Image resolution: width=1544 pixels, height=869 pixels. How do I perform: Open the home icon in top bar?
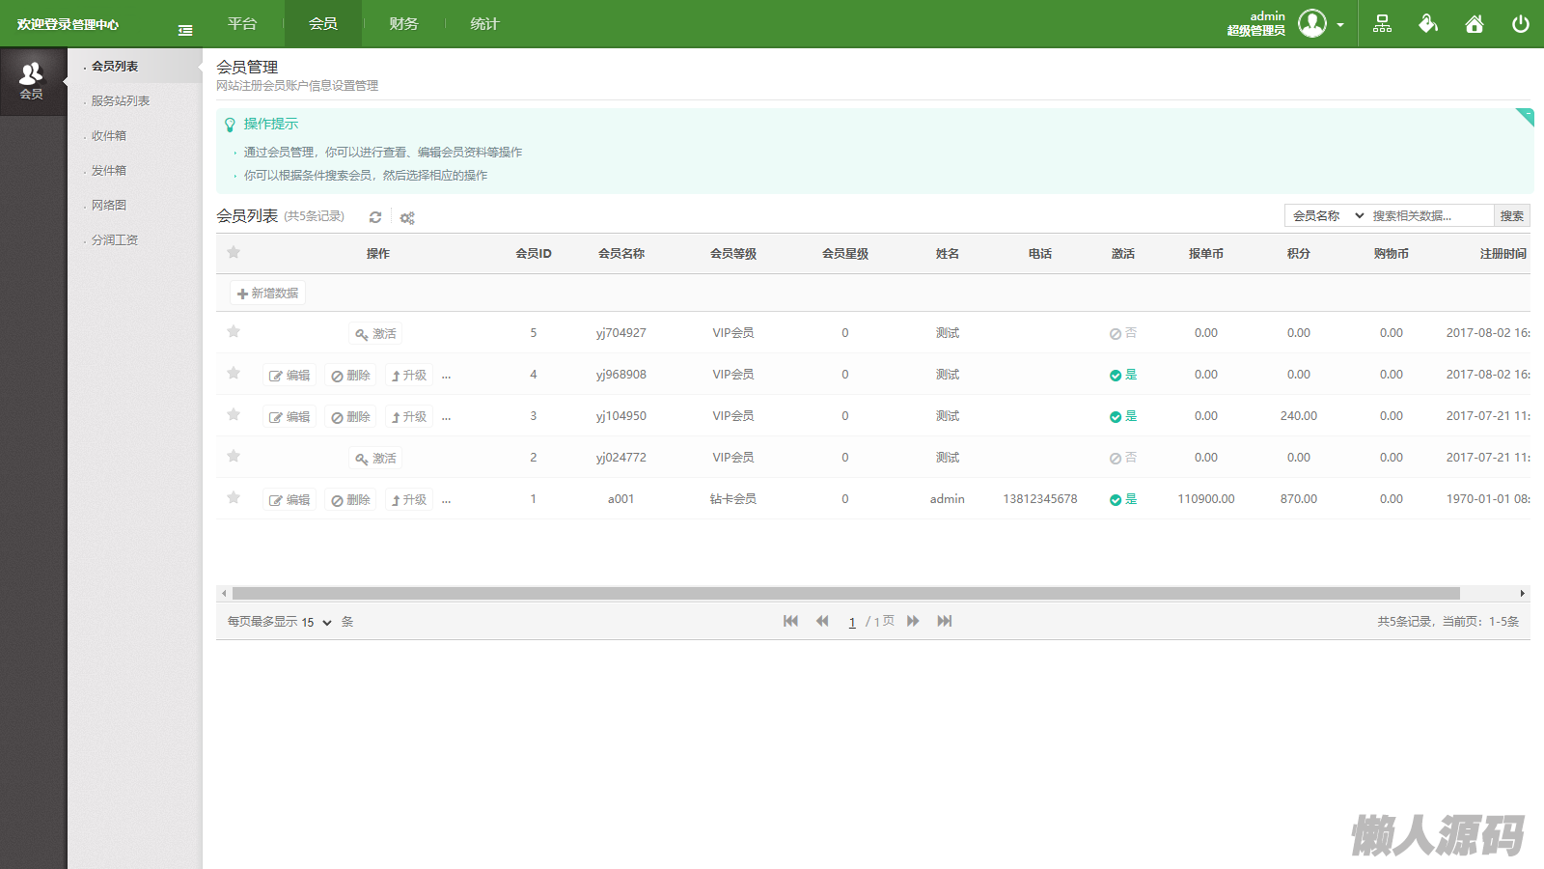coord(1474,24)
